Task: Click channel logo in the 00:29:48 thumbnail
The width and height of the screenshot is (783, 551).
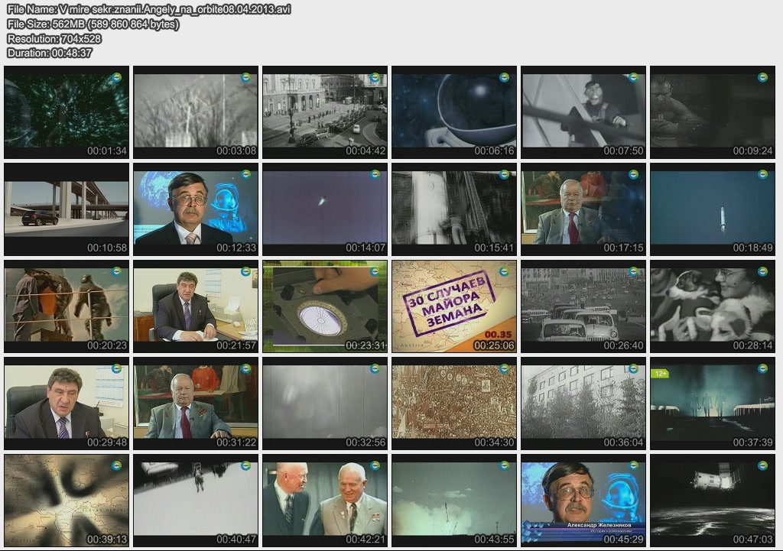Action: 116,368
